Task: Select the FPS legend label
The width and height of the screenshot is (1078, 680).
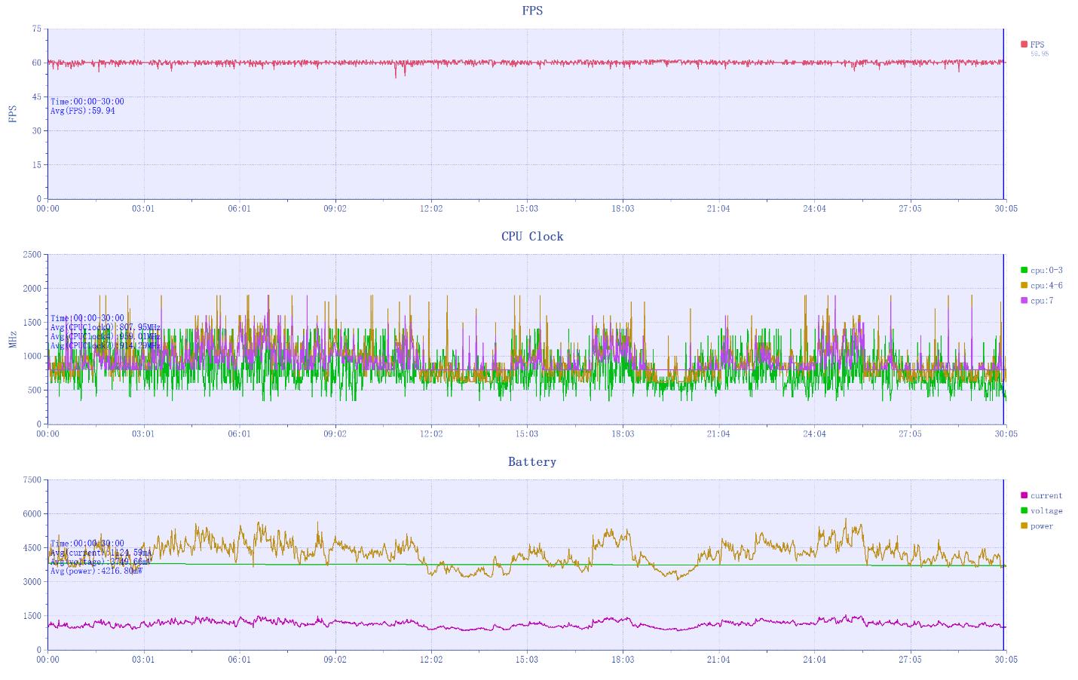Action: point(1037,44)
